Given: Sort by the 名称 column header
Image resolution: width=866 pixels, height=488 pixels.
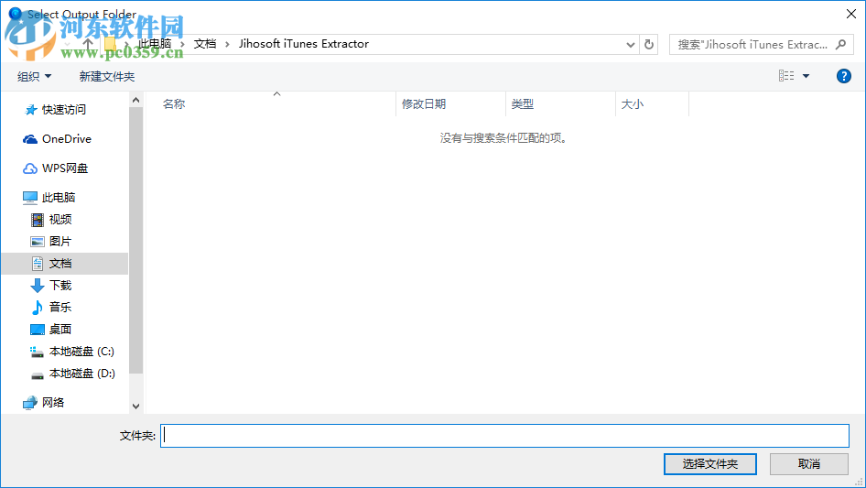Looking at the screenshot, I should 174,103.
